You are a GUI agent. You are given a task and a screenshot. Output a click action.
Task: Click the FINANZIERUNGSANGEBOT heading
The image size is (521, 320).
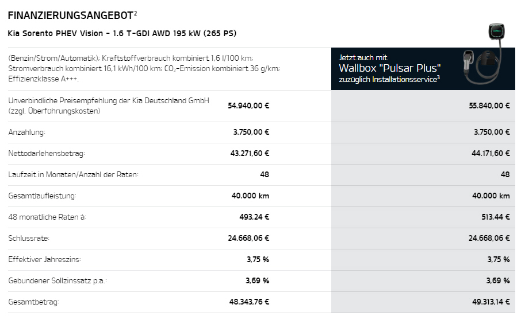click(x=70, y=15)
